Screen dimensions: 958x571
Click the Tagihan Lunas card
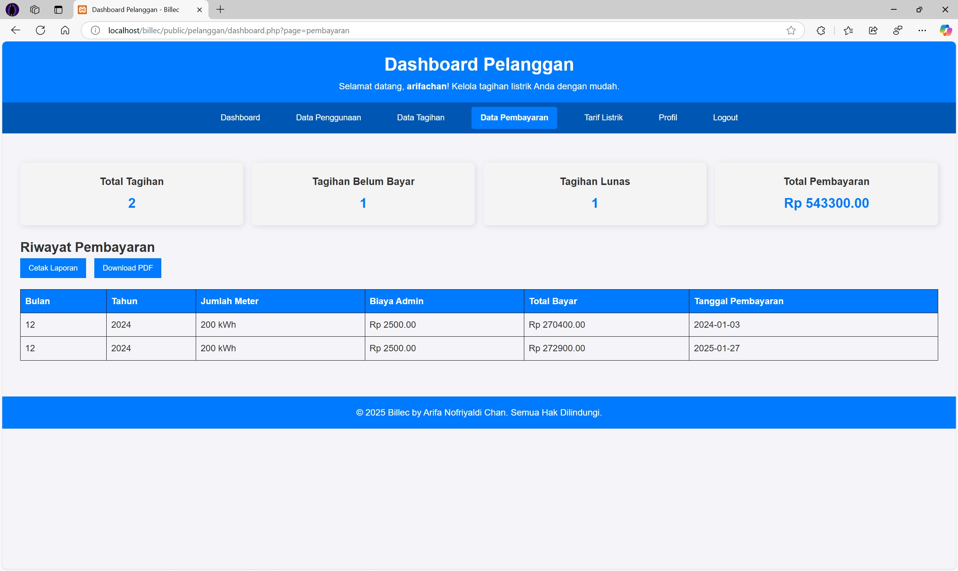595,194
